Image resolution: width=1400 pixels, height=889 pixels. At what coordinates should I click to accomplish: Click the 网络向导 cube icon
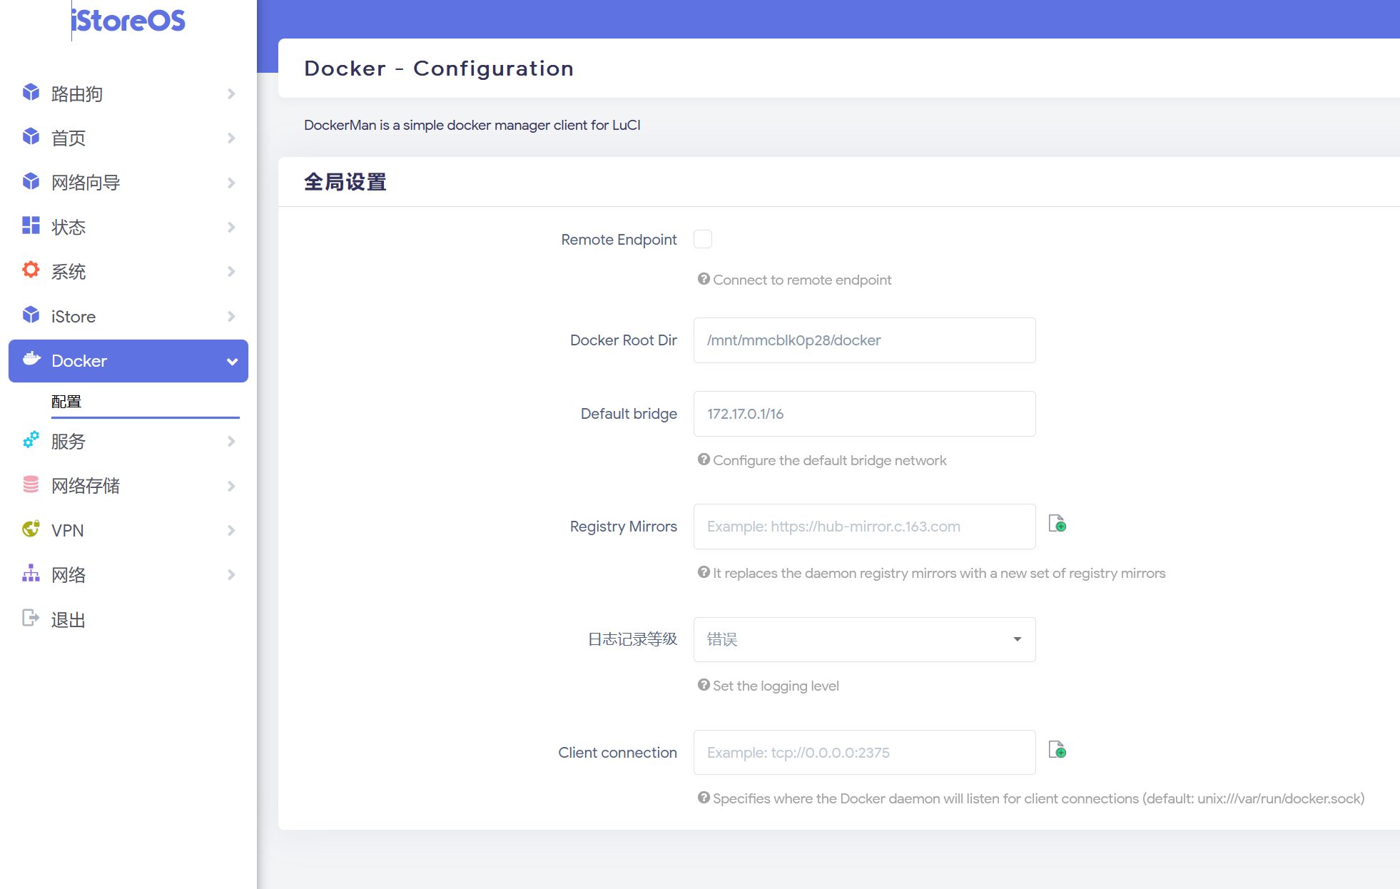[x=31, y=181]
